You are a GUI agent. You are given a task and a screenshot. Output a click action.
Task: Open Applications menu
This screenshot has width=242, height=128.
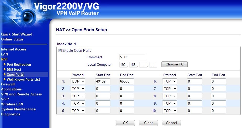click(x=11, y=89)
